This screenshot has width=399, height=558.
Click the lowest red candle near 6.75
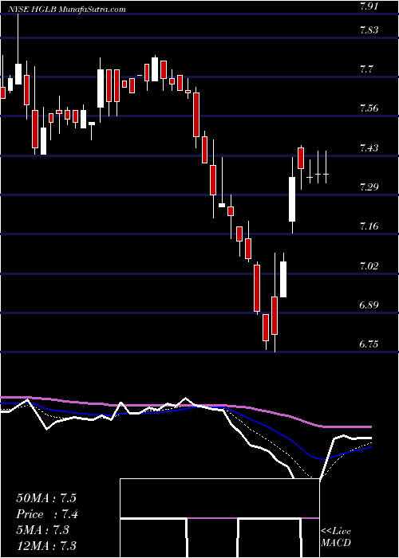266,328
